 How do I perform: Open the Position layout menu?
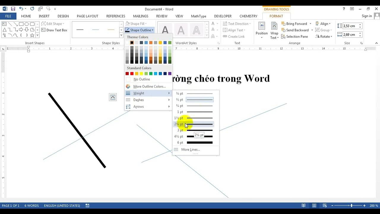(x=262, y=30)
